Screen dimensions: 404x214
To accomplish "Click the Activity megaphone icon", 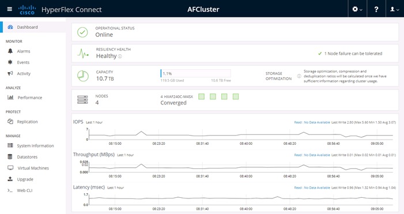I will pyautogui.click(x=10, y=73).
